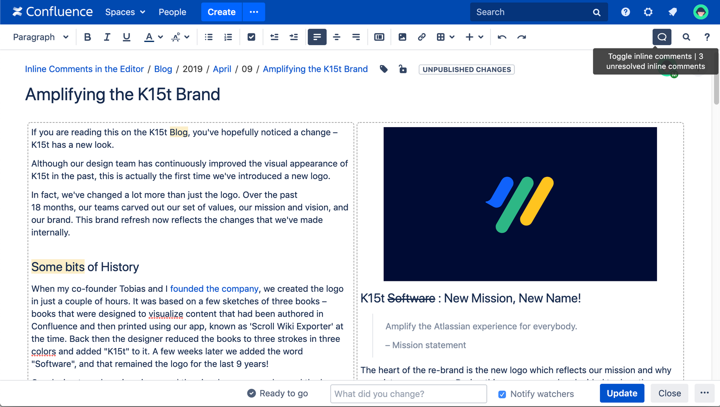The image size is (720, 407).
Task: Open the header Help menu
Action: (x=625, y=12)
